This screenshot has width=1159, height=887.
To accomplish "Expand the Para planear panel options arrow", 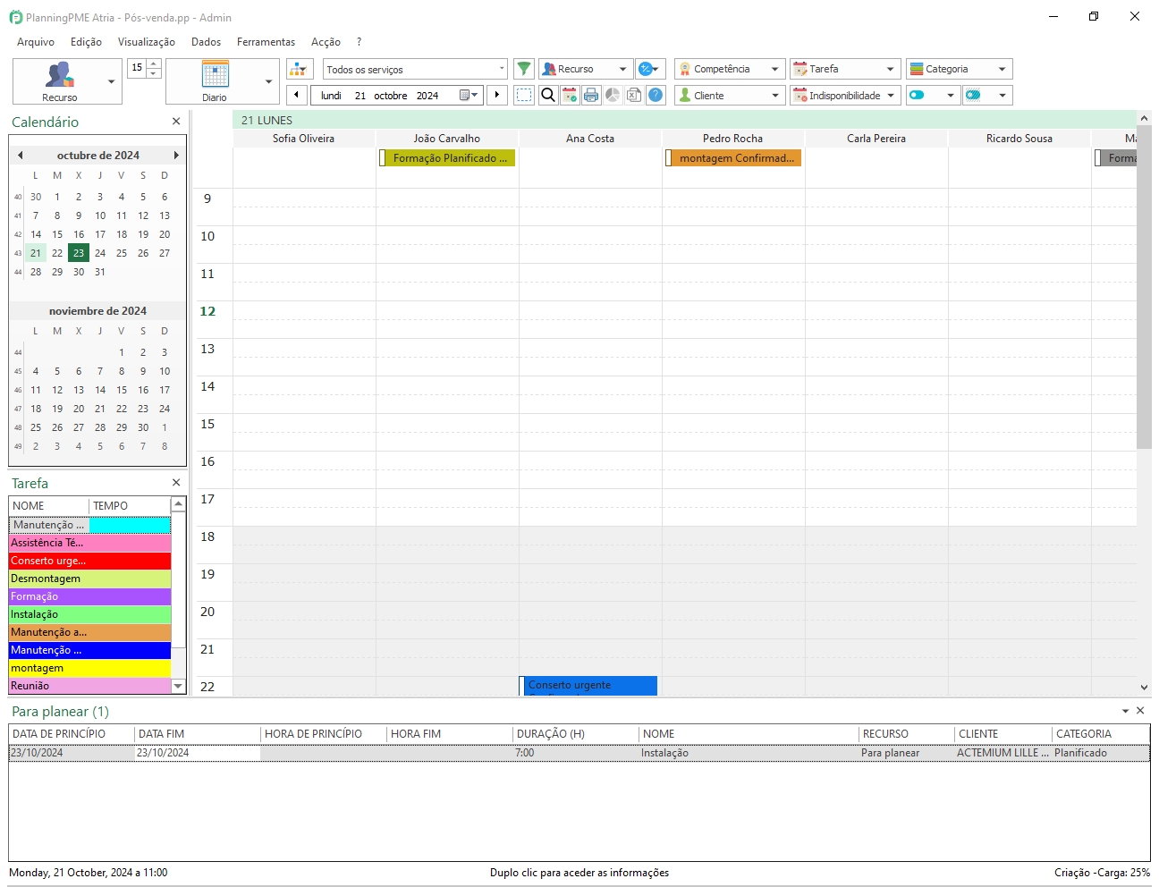I will point(1125,711).
